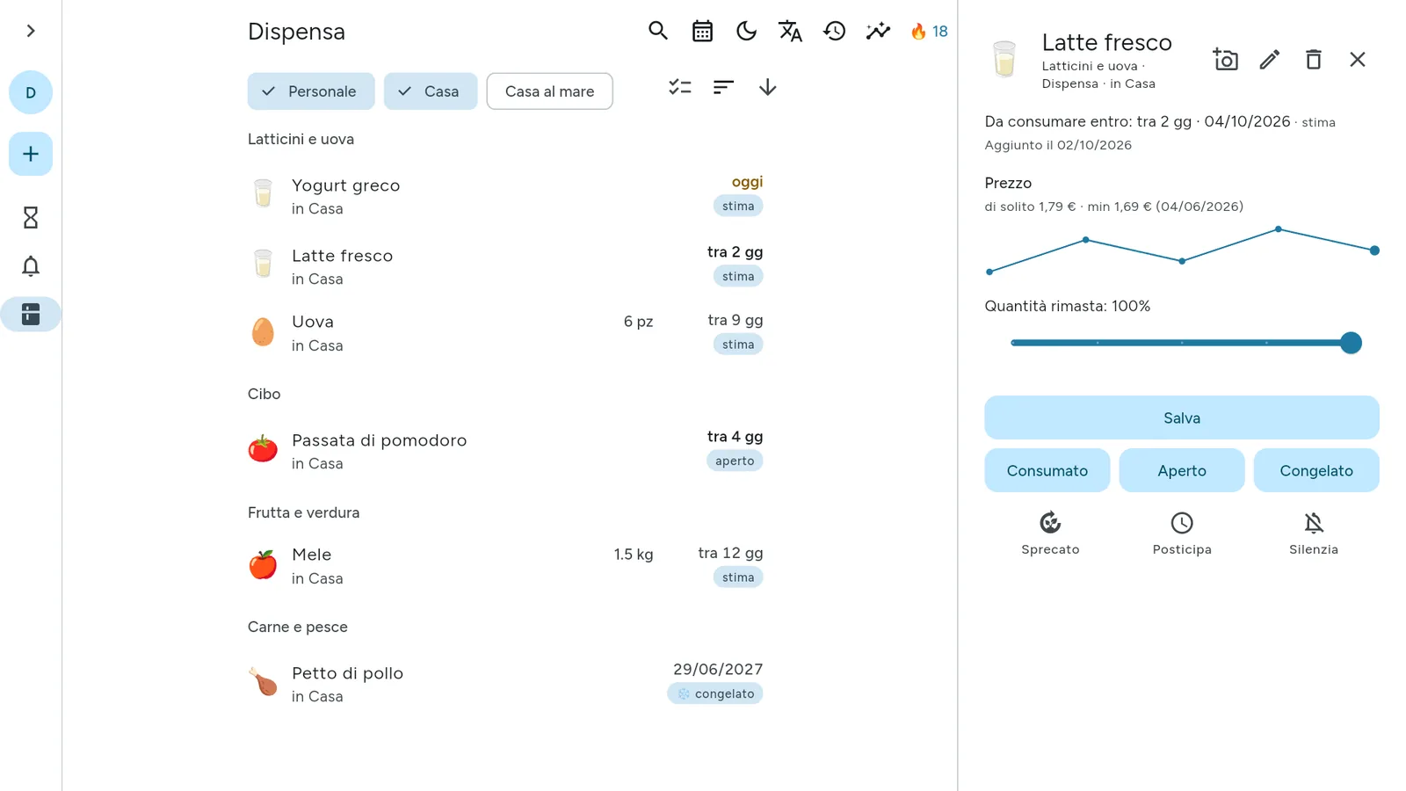Silence alerts with Silenzia

(x=1314, y=533)
